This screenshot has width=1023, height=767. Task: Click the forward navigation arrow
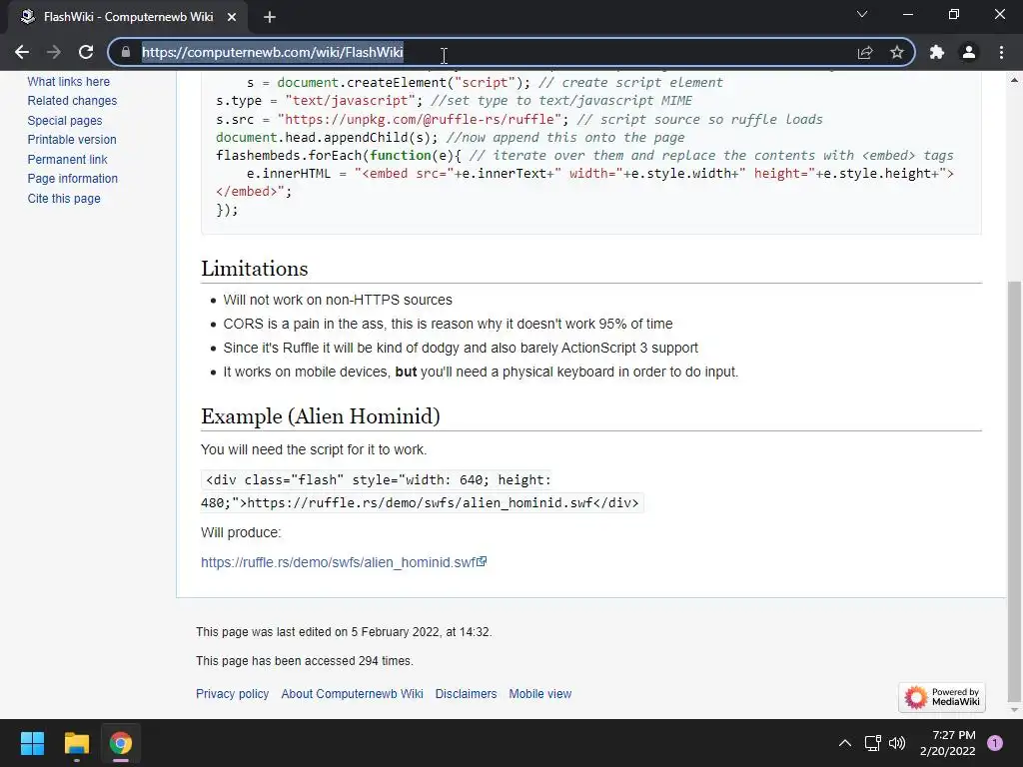(x=54, y=52)
